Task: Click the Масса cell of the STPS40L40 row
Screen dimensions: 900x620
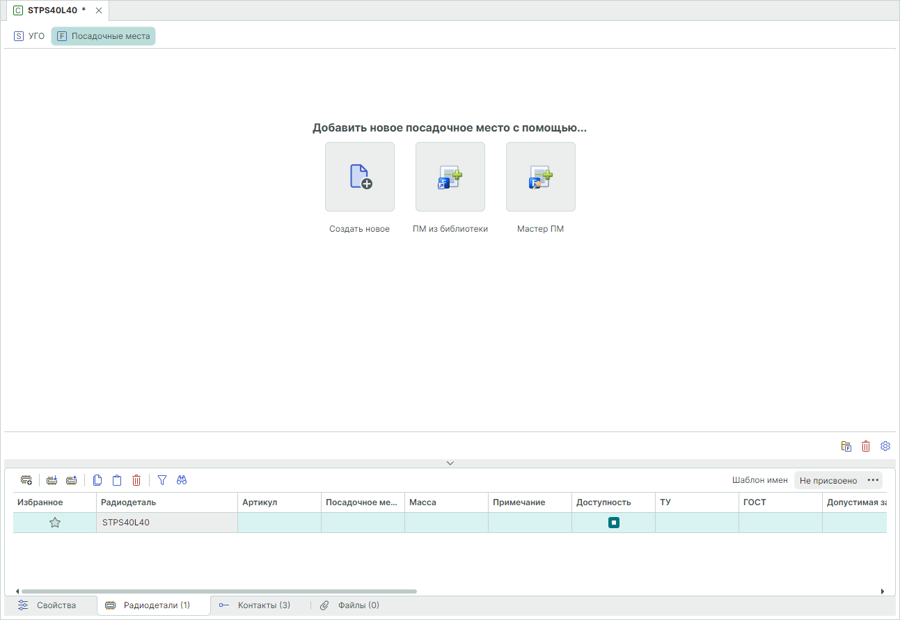Action: point(447,523)
